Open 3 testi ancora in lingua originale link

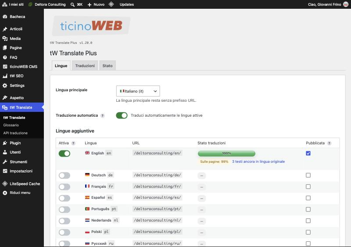tap(258, 161)
